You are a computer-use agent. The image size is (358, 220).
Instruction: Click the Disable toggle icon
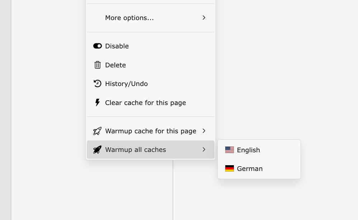(98, 46)
